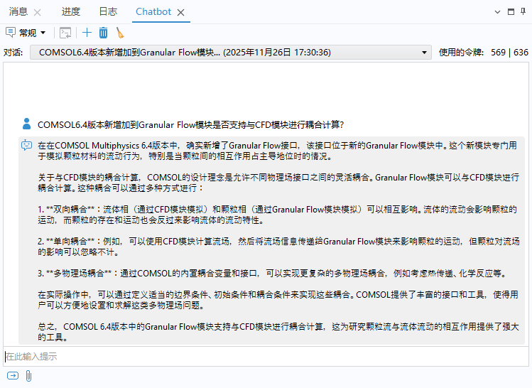The height and width of the screenshot is (388, 532).
Task: Click the user question about Granular Flow
Action: [190, 124]
